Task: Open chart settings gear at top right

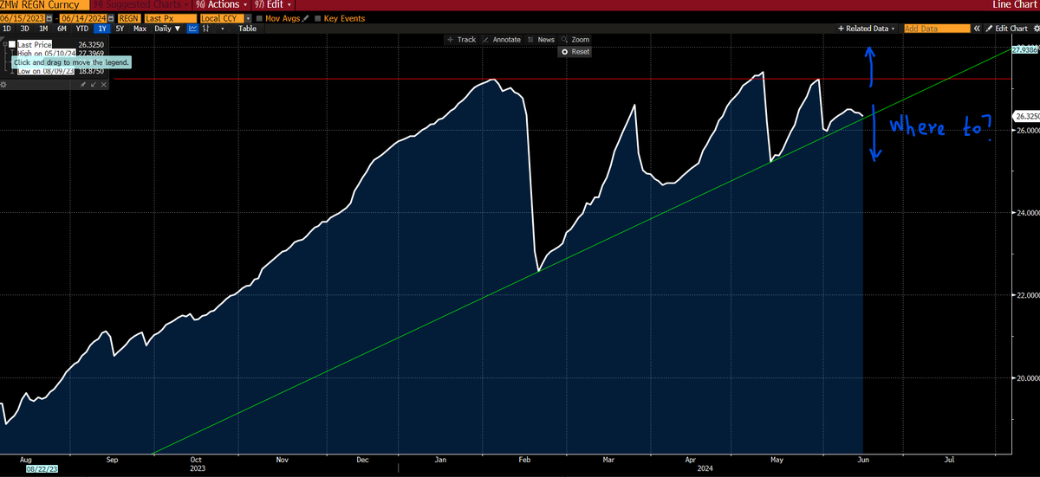Action: tap(1035, 29)
